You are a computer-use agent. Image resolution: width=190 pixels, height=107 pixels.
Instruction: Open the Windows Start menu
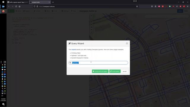coord(3,2)
